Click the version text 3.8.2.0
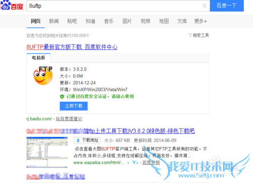This screenshot has width=253, height=183. pos(79,69)
